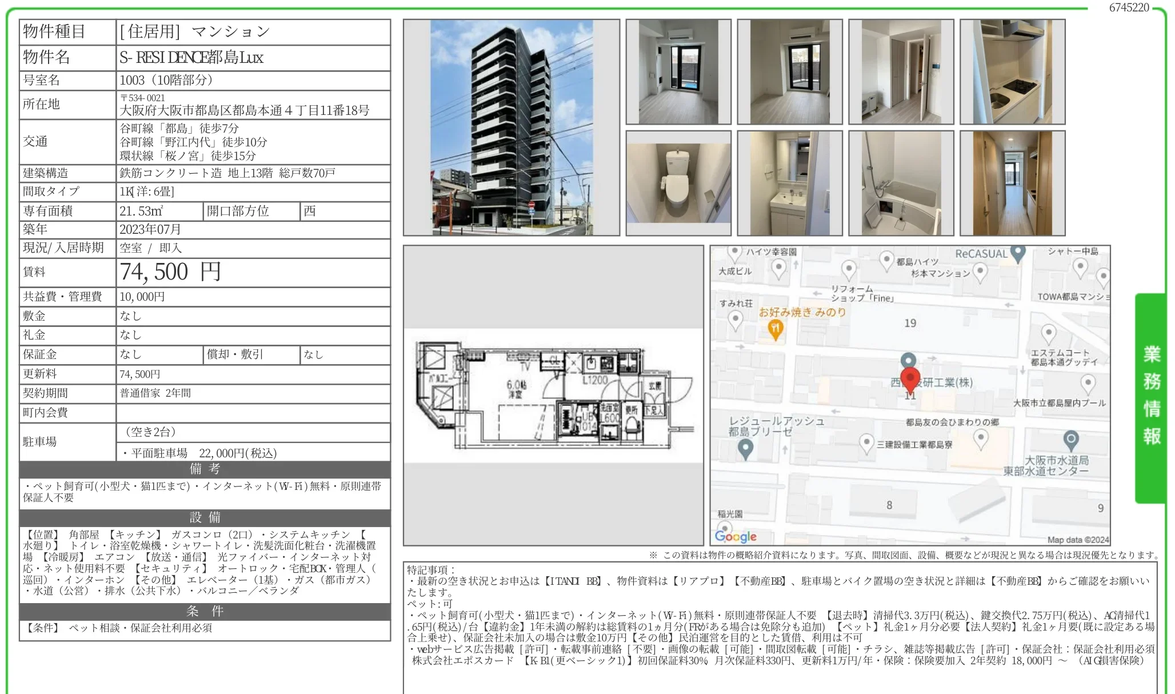This screenshot has height=694, width=1175.
Task: Click the ReCASUAL map marker
Action: tap(1018, 253)
